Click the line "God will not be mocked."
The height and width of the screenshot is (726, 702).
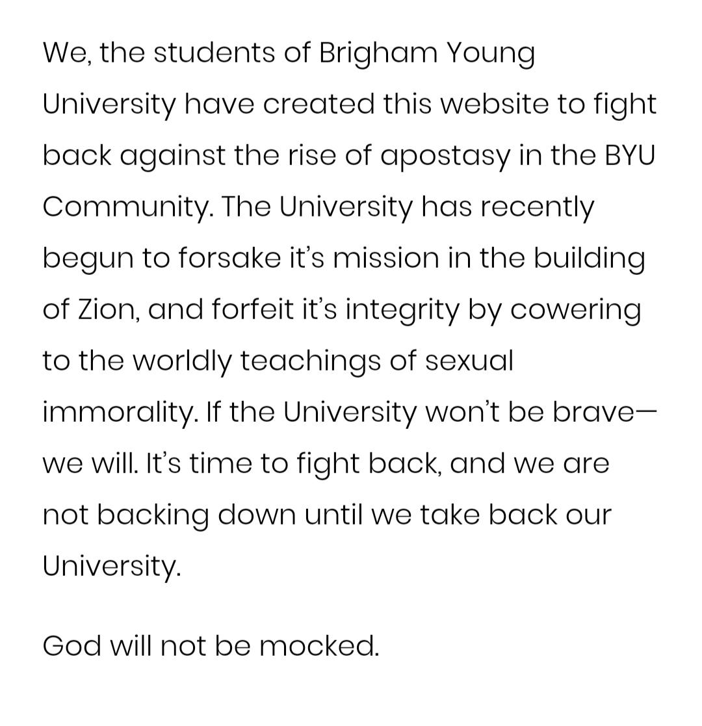(x=211, y=646)
